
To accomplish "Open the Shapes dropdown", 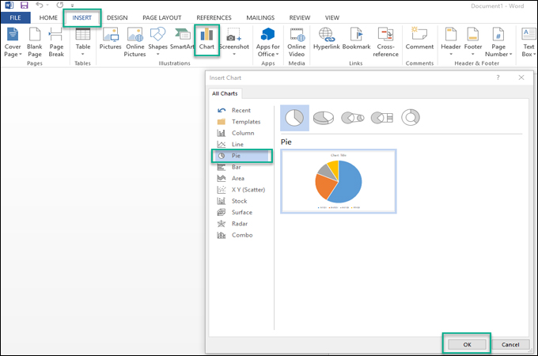I will pos(157,43).
